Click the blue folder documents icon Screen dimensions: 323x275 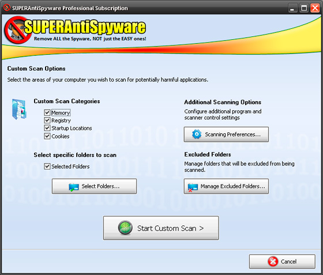[19, 109]
